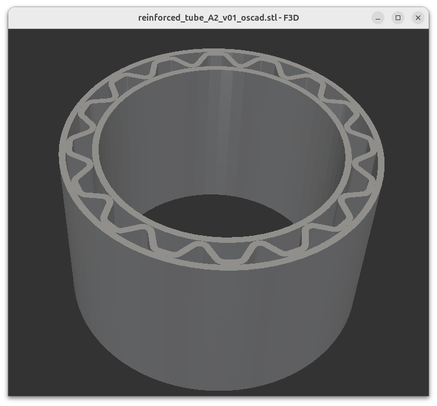
Task: Click the wavy rib at rim's back
Action: coord(214,60)
